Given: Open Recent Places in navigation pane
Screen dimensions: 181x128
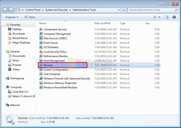Looking at the screenshot, I should [x=20, y=38].
